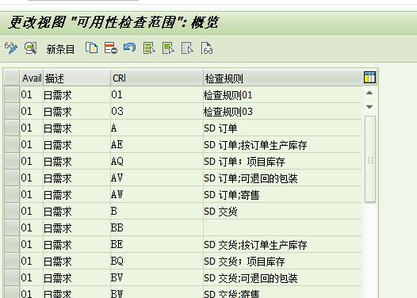This screenshot has width=417, height=298.
Task: Click the undo change arrow icon
Action: click(x=130, y=48)
